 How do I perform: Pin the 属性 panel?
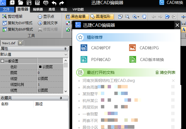pos(65,49)
